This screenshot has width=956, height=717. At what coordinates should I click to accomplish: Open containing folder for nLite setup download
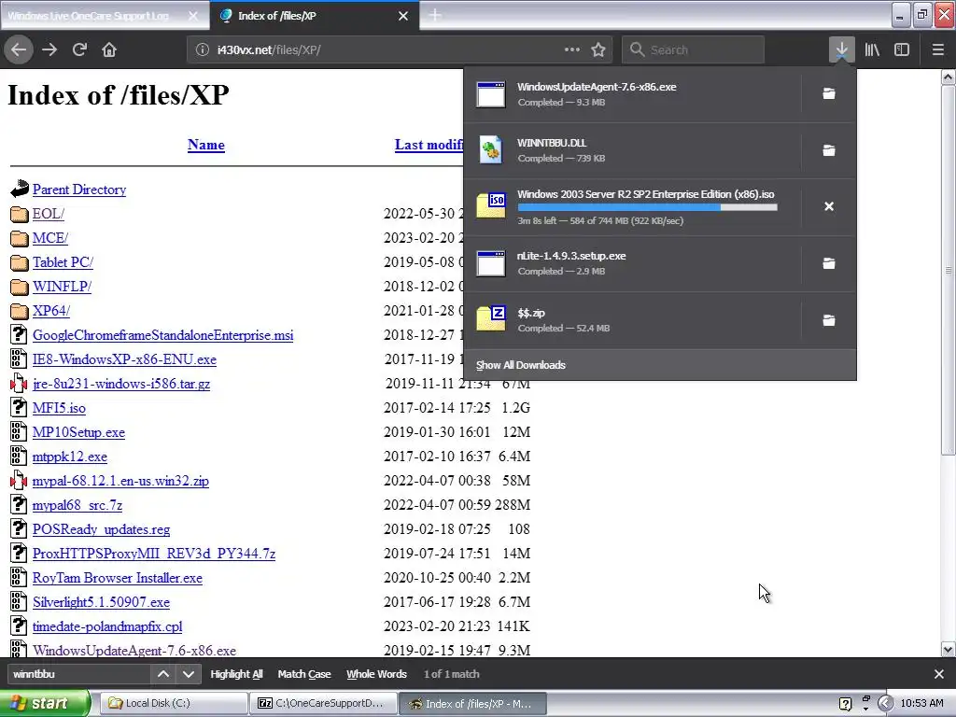point(829,263)
